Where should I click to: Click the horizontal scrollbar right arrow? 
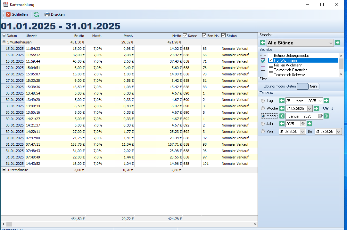[255, 224]
